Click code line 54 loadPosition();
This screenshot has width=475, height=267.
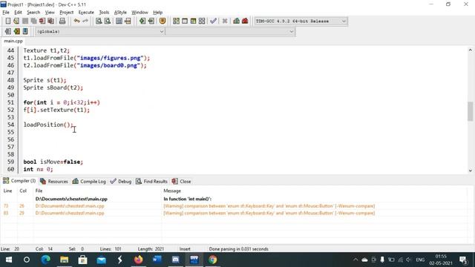48,125
